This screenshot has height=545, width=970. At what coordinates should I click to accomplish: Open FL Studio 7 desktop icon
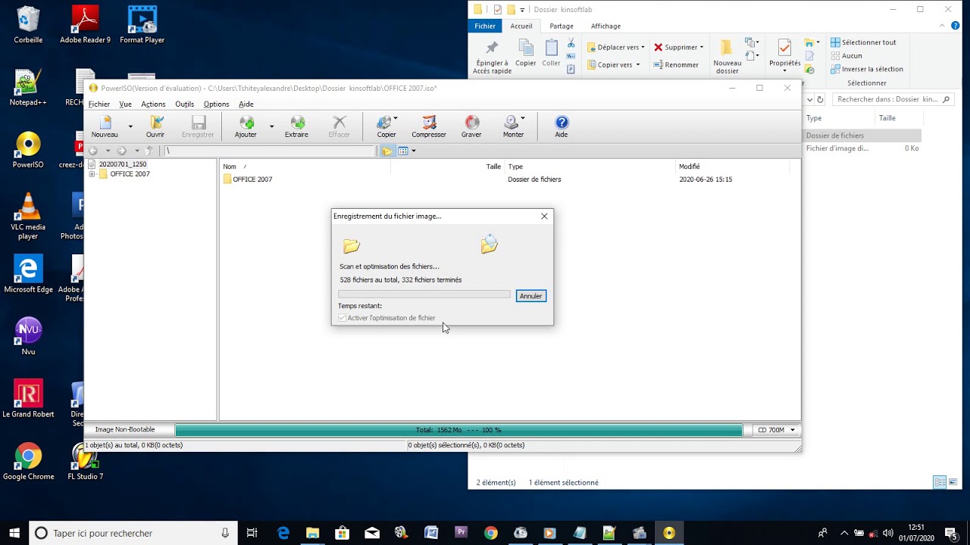point(86,462)
